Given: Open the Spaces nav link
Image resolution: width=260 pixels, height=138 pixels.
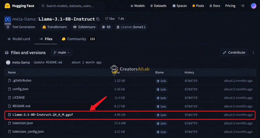Looking at the screenshot, I should (x=180, y=6).
